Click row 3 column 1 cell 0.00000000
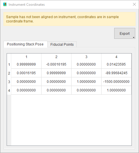The height and width of the screenshot is (153, 139). click(26, 82)
